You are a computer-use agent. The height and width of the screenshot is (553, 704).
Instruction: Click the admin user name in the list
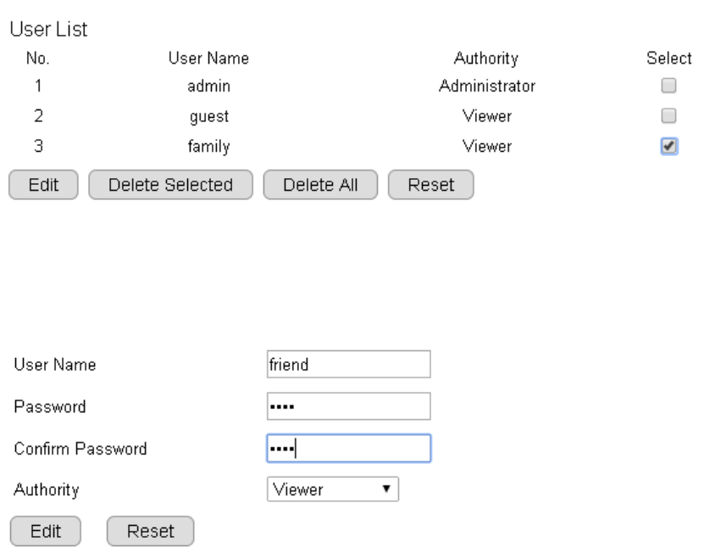(x=208, y=86)
